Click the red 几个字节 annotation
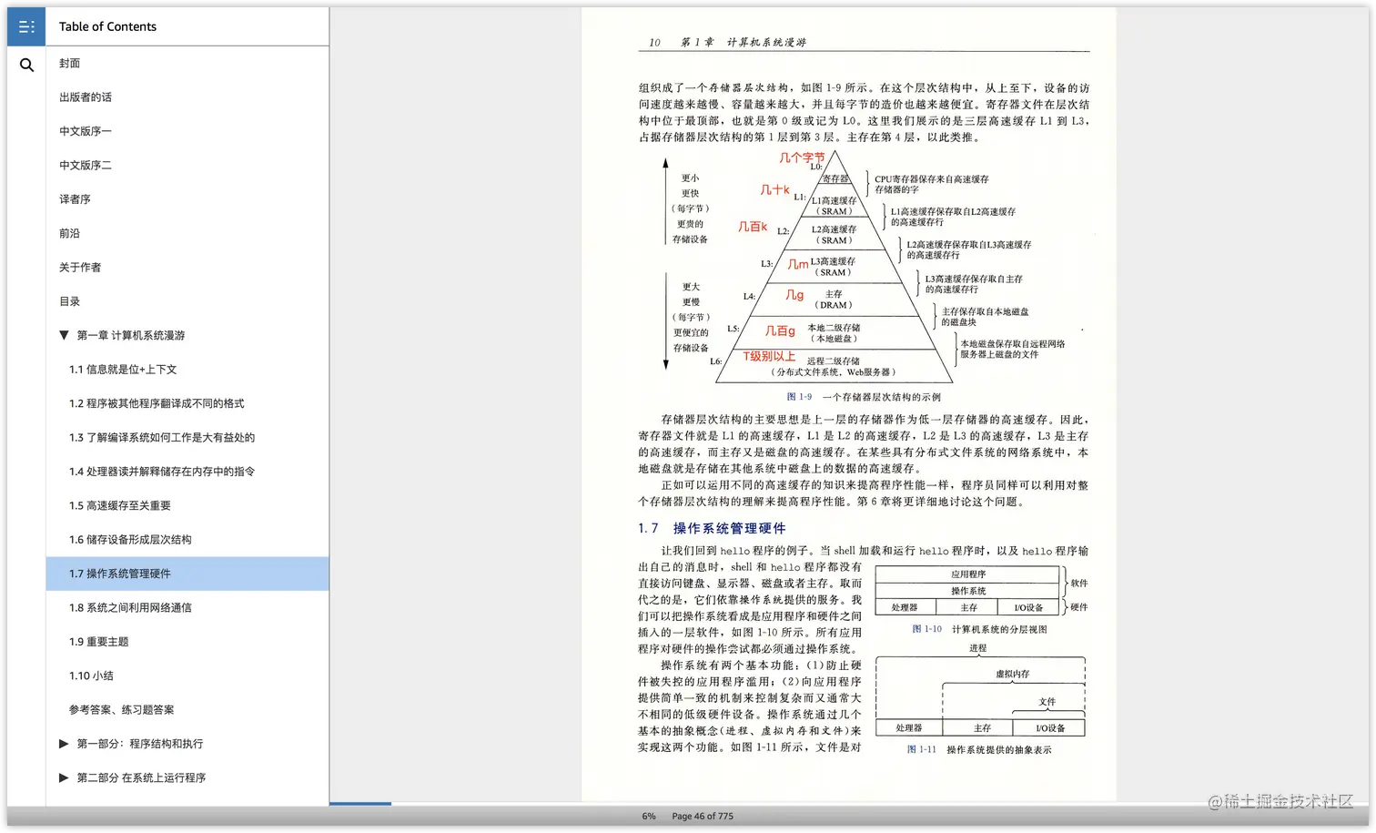The width and height of the screenshot is (1376, 833). [x=802, y=157]
